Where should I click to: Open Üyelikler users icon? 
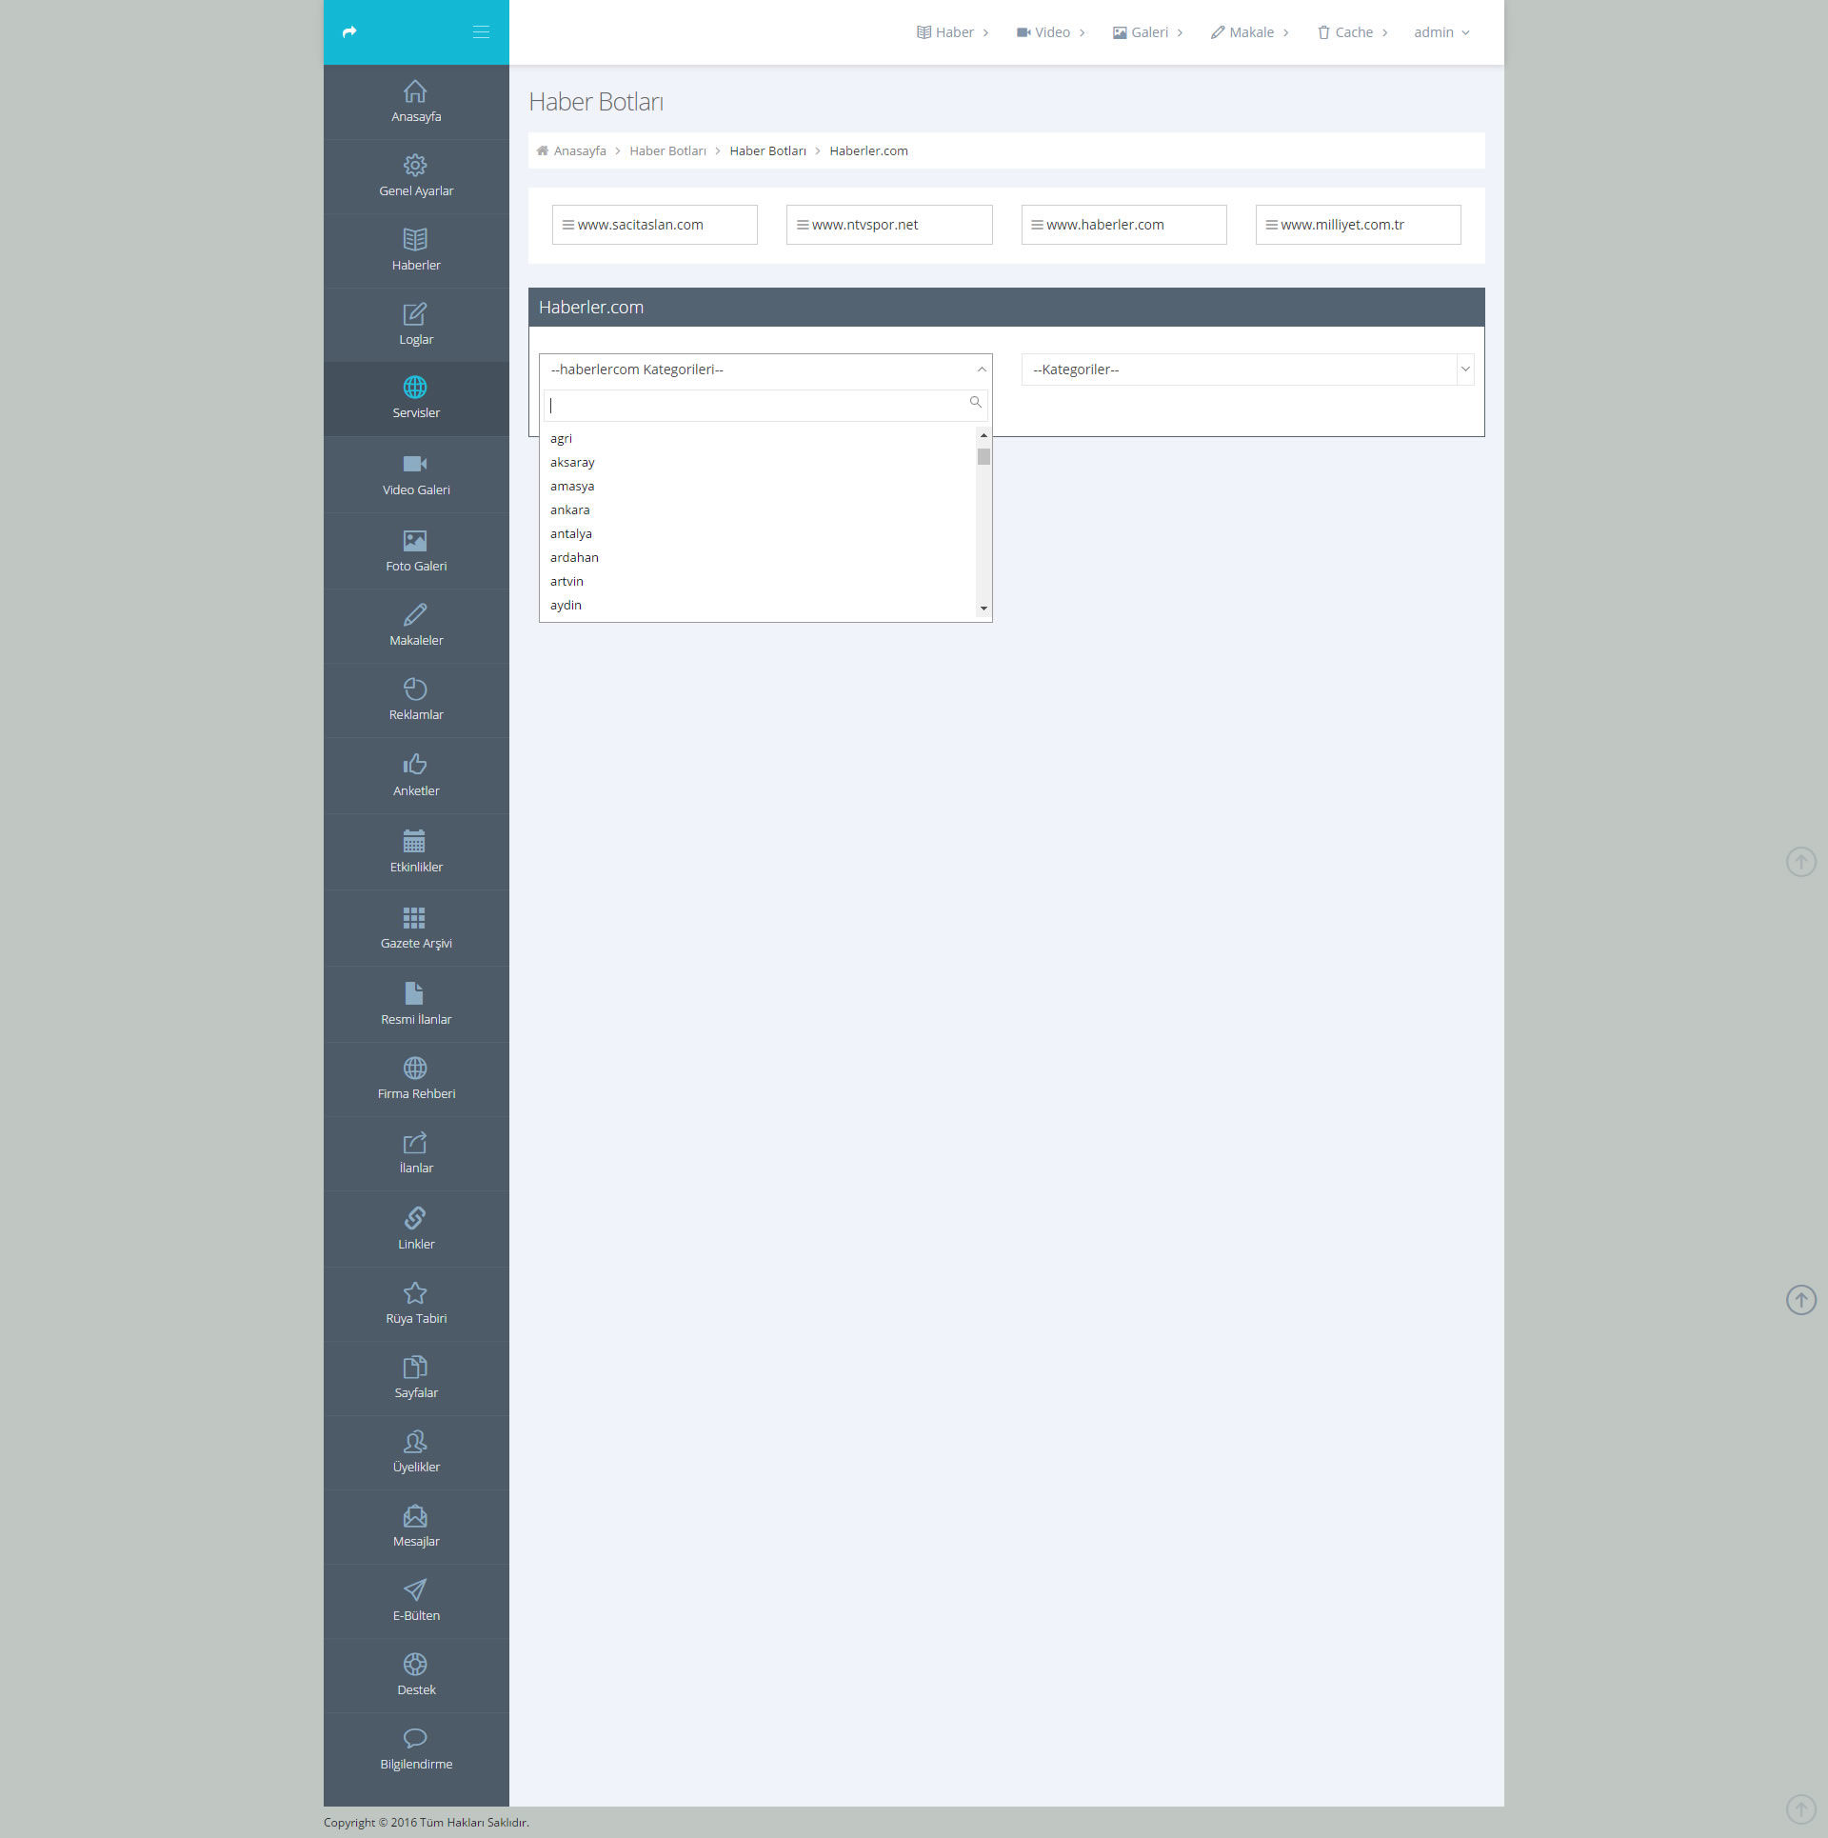click(415, 1442)
